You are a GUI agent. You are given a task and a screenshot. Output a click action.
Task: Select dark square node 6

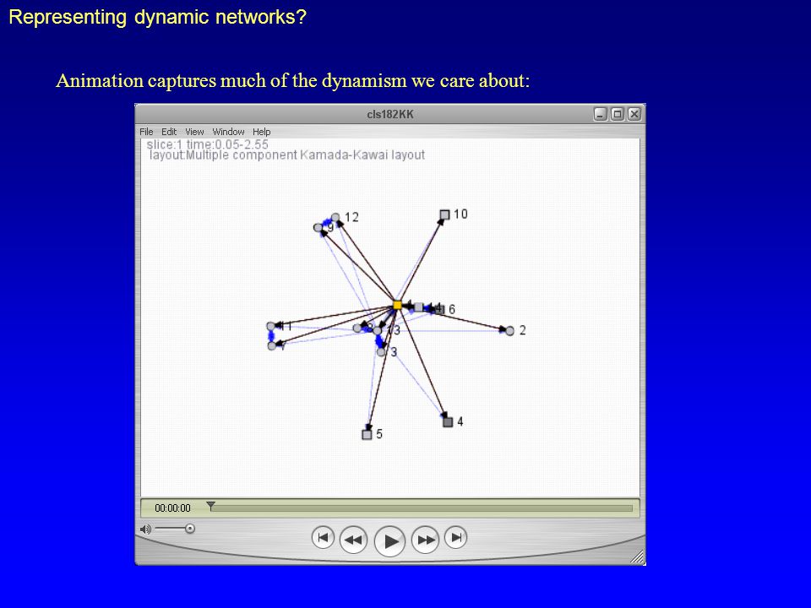tap(439, 310)
